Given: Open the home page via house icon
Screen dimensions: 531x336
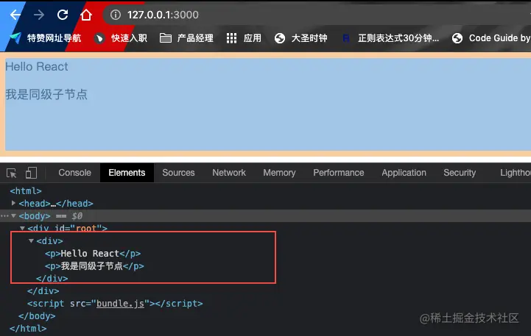Looking at the screenshot, I should pyautogui.click(x=86, y=15).
